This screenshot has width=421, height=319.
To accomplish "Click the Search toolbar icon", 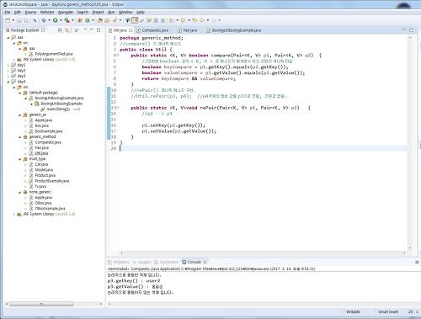I will (115, 20).
